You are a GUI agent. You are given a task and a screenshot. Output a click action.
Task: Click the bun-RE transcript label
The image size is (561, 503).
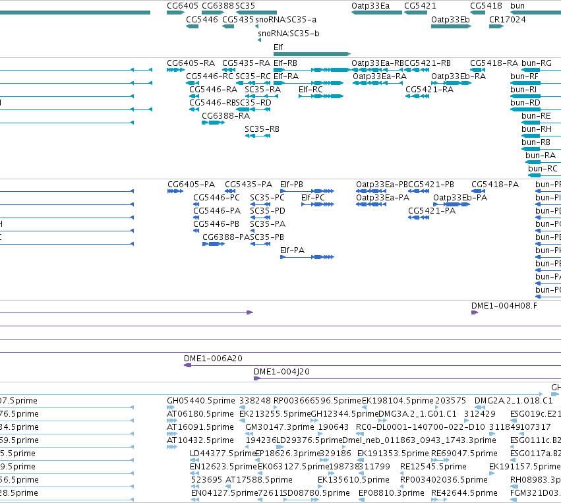[536, 116]
